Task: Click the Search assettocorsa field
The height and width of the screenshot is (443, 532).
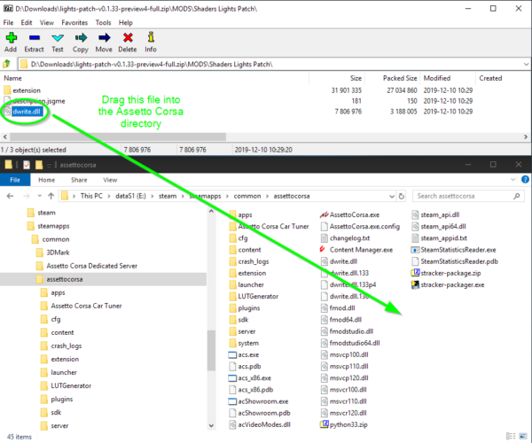Action: pos(468,196)
